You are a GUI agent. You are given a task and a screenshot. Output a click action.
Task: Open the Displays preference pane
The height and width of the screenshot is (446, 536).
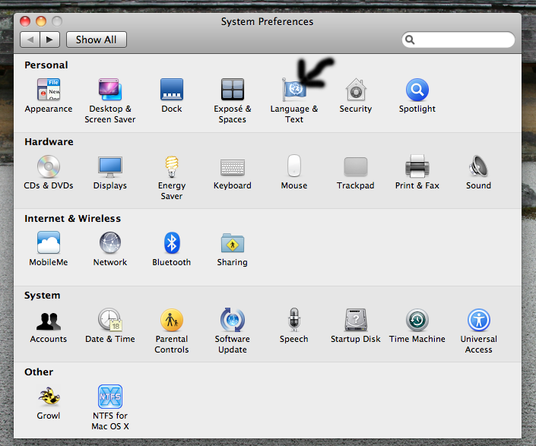click(110, 167)
